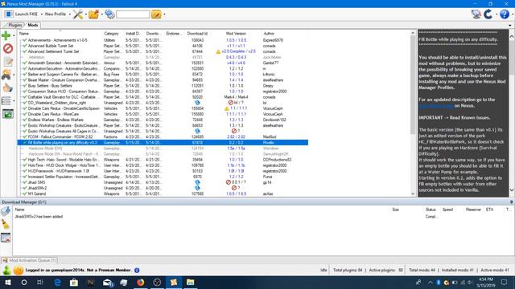
Task: Click the link on Nexus in description panel
Action: coord(436,105)
